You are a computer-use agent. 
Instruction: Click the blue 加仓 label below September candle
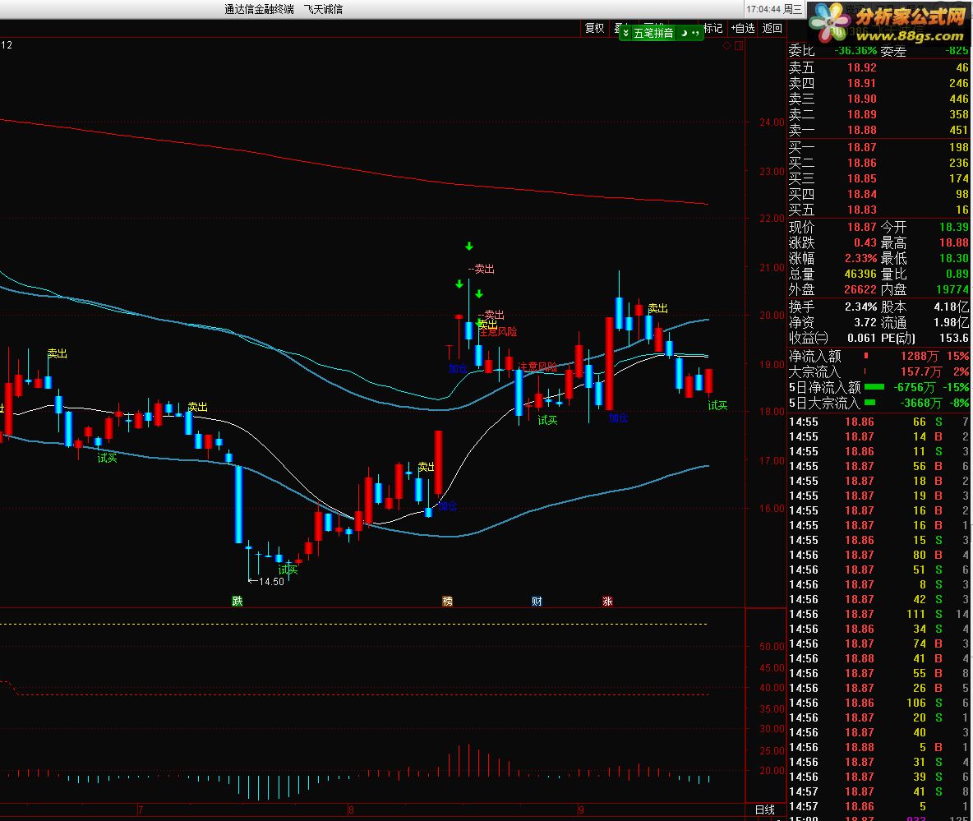click(x=618, y=417)
